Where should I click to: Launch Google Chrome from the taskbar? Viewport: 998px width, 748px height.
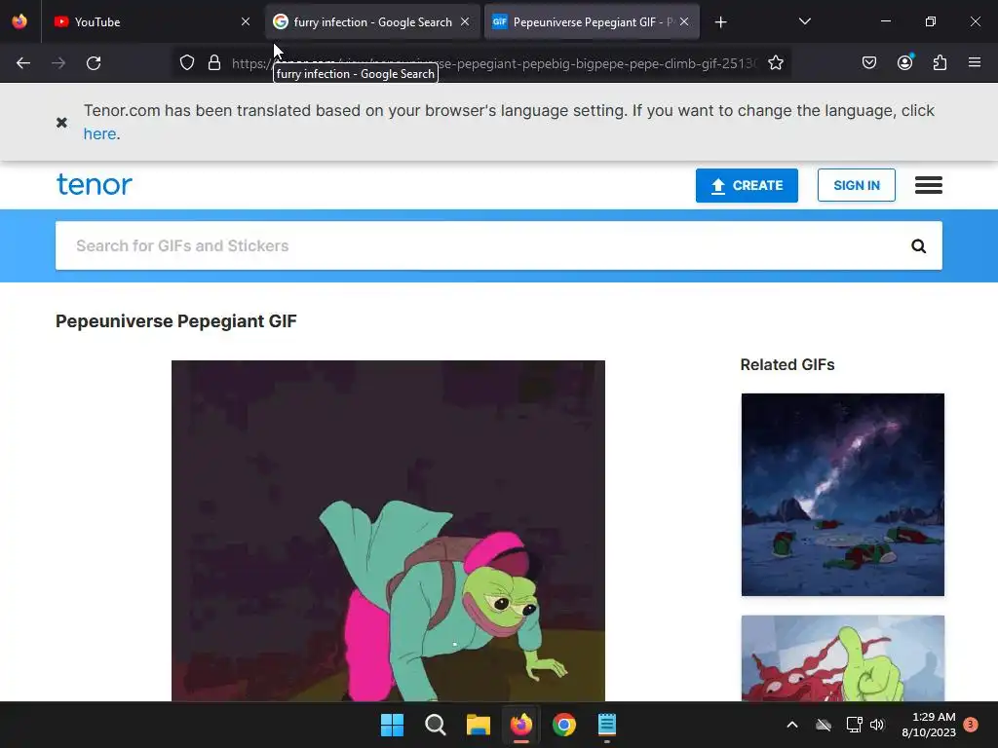click(x=564, y=725)
